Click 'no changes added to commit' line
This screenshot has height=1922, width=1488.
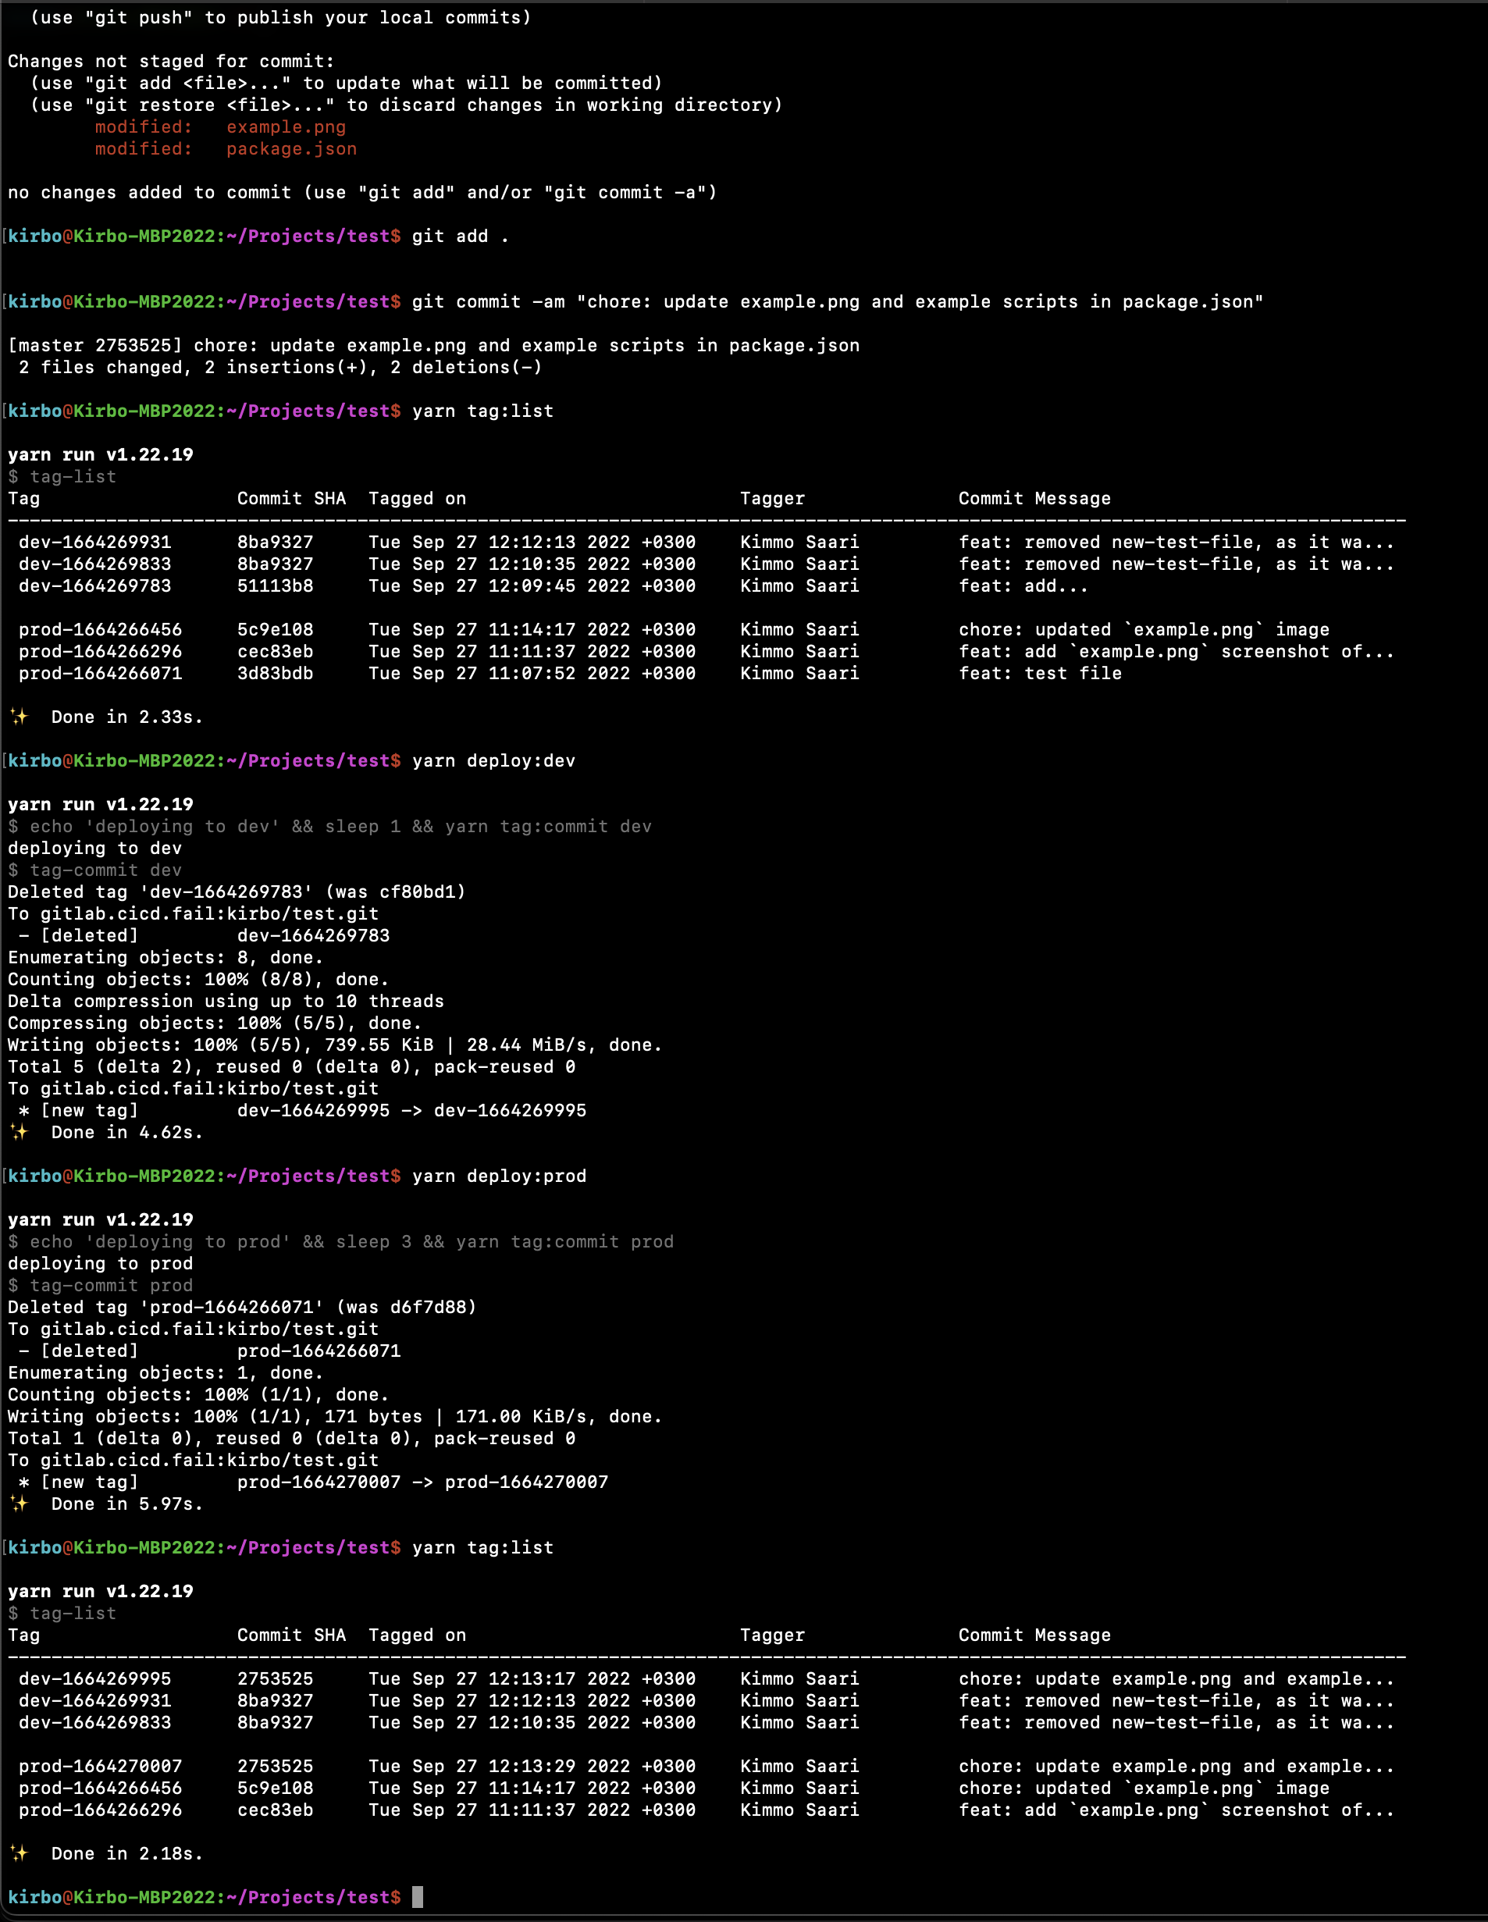362,193
